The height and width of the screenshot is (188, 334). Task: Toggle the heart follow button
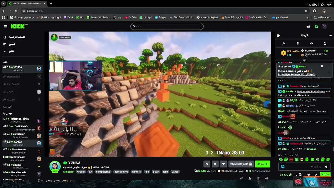223,164
